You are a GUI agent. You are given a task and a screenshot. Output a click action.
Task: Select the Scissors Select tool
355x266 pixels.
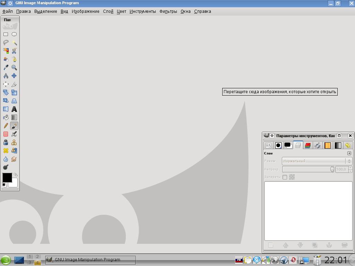pos(14,51)
